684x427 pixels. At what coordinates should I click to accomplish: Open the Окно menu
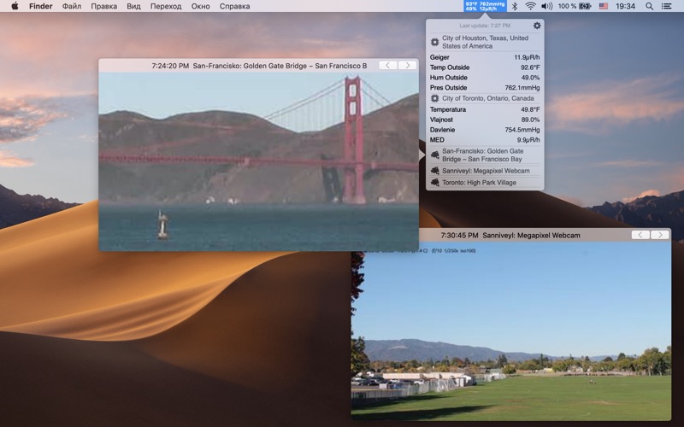point(200,6)
